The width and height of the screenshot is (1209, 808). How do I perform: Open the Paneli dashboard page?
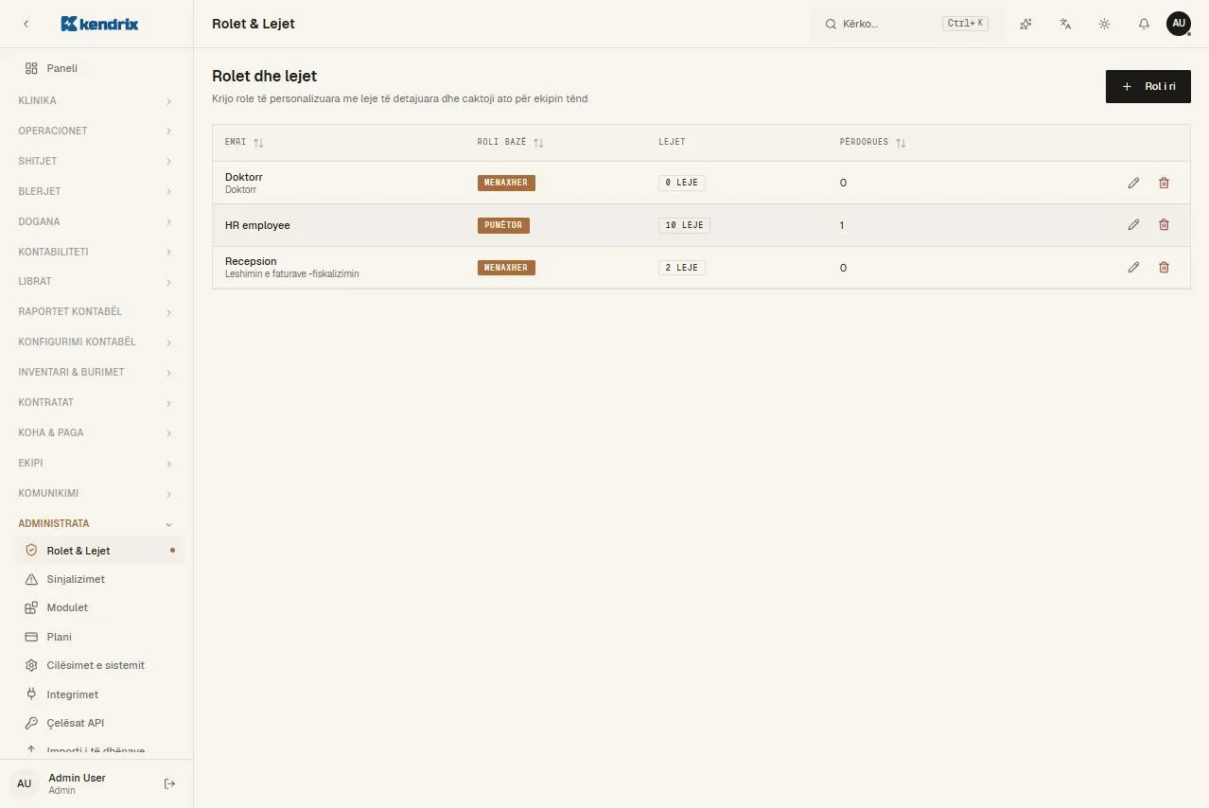point(99,68)
